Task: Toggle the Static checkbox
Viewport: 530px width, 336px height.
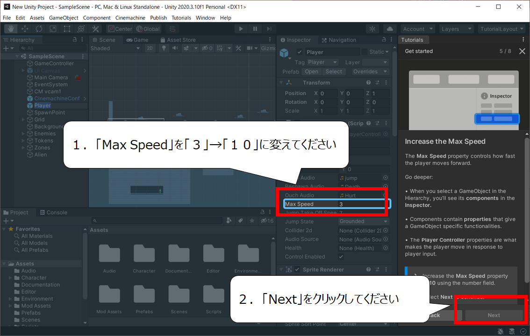Action: pos(365,52)
